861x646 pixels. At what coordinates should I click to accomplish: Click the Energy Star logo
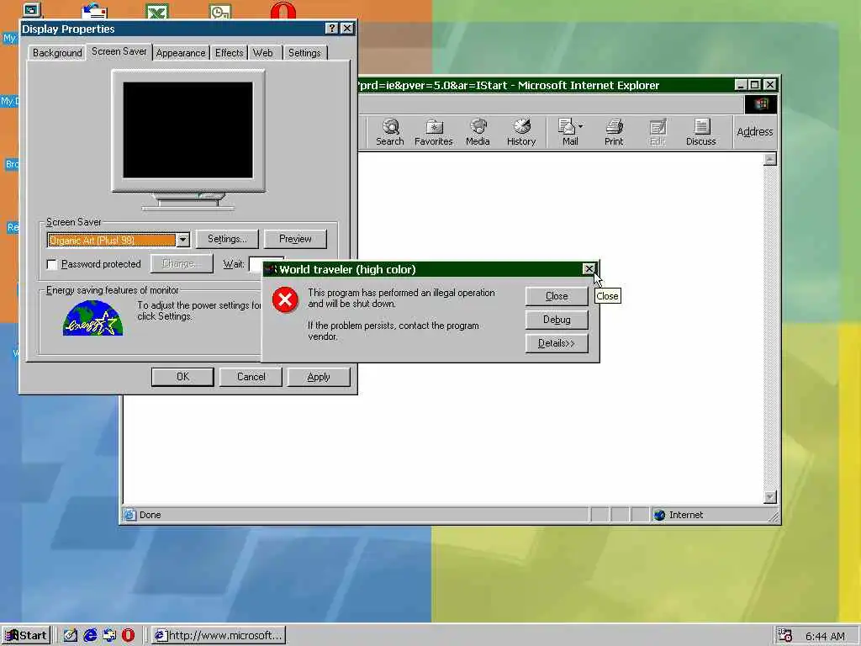(x=92, y=318)
